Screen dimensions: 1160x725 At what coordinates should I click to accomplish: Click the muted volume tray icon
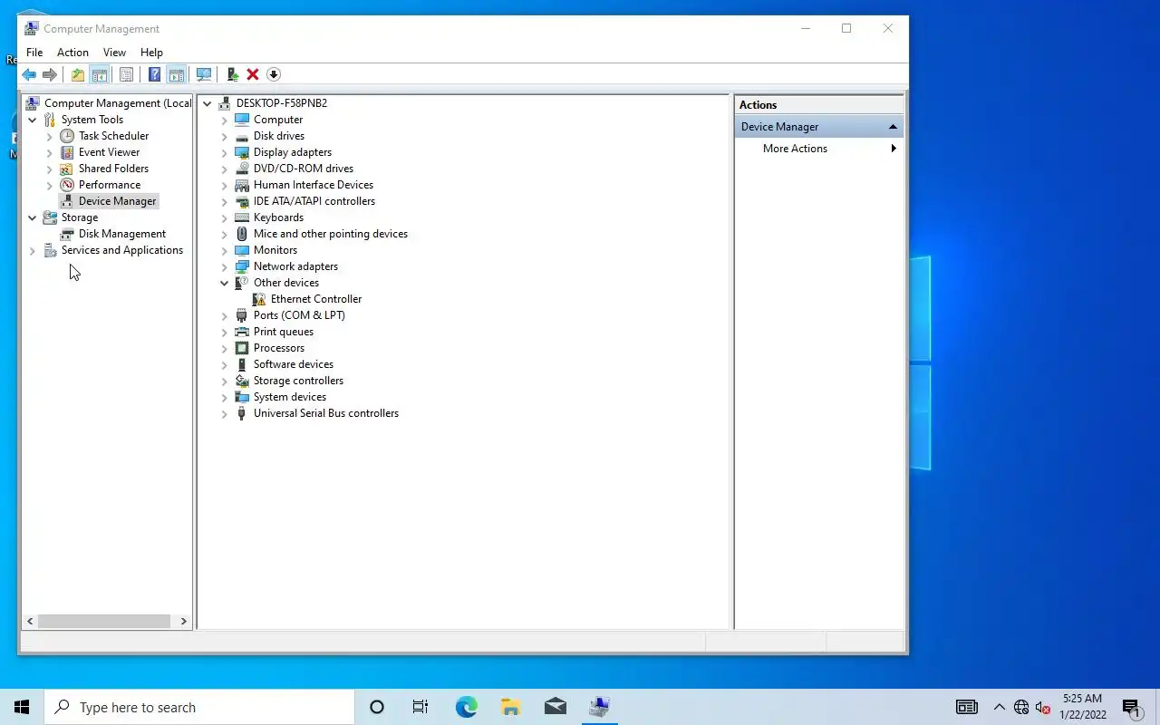pos(1042,708)
